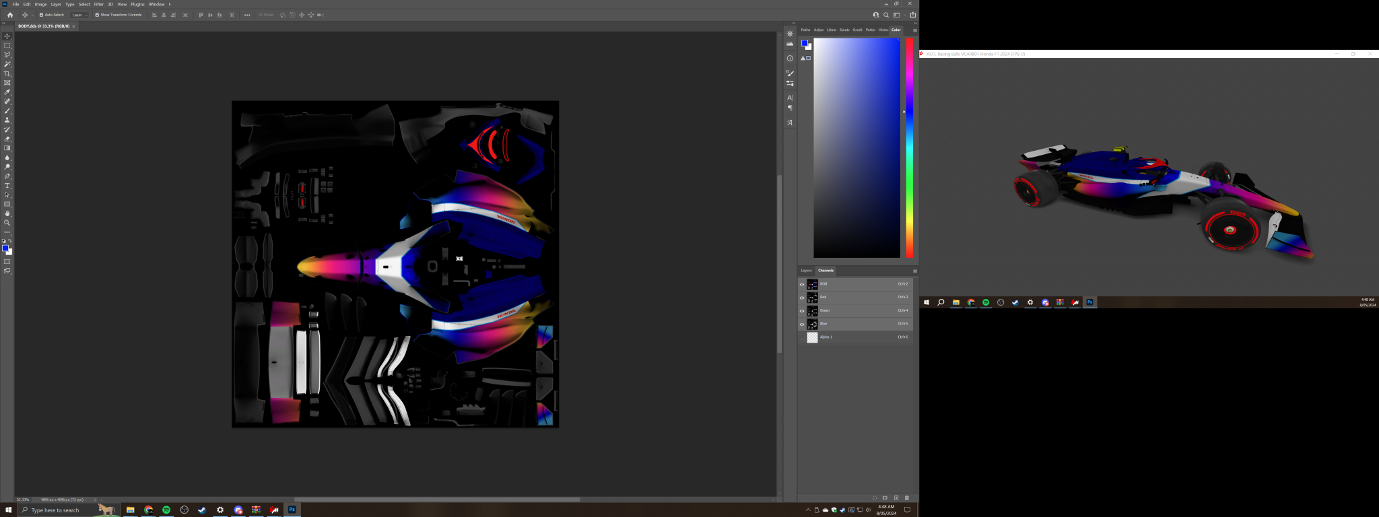This screenshot has height=517, width=1379.
Task: Open the Auto-Select Layer dropdown
Action: (79, 15)
